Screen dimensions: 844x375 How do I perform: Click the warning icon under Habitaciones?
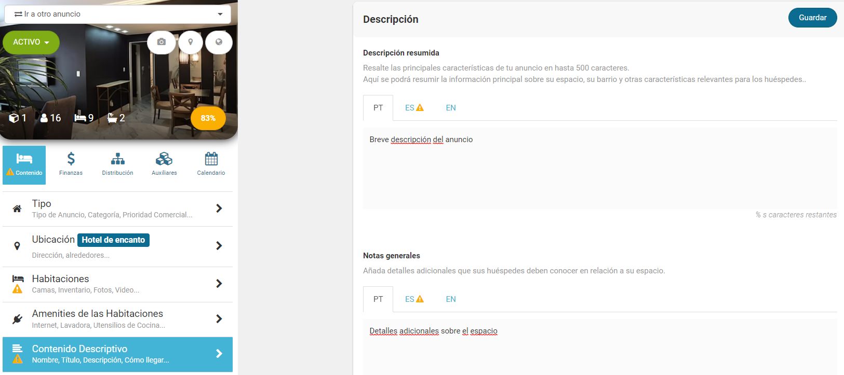coord(17,289)
